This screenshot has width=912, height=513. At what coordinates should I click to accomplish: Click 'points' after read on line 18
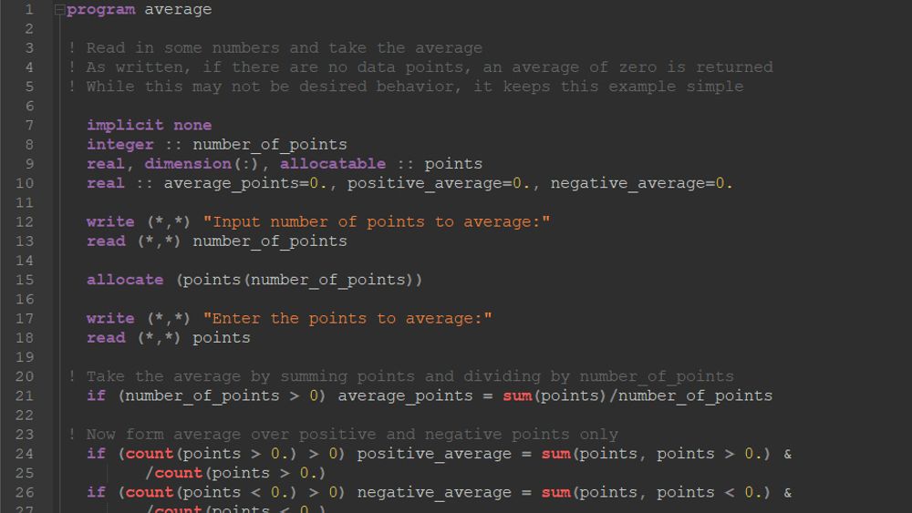pos(222,337)
